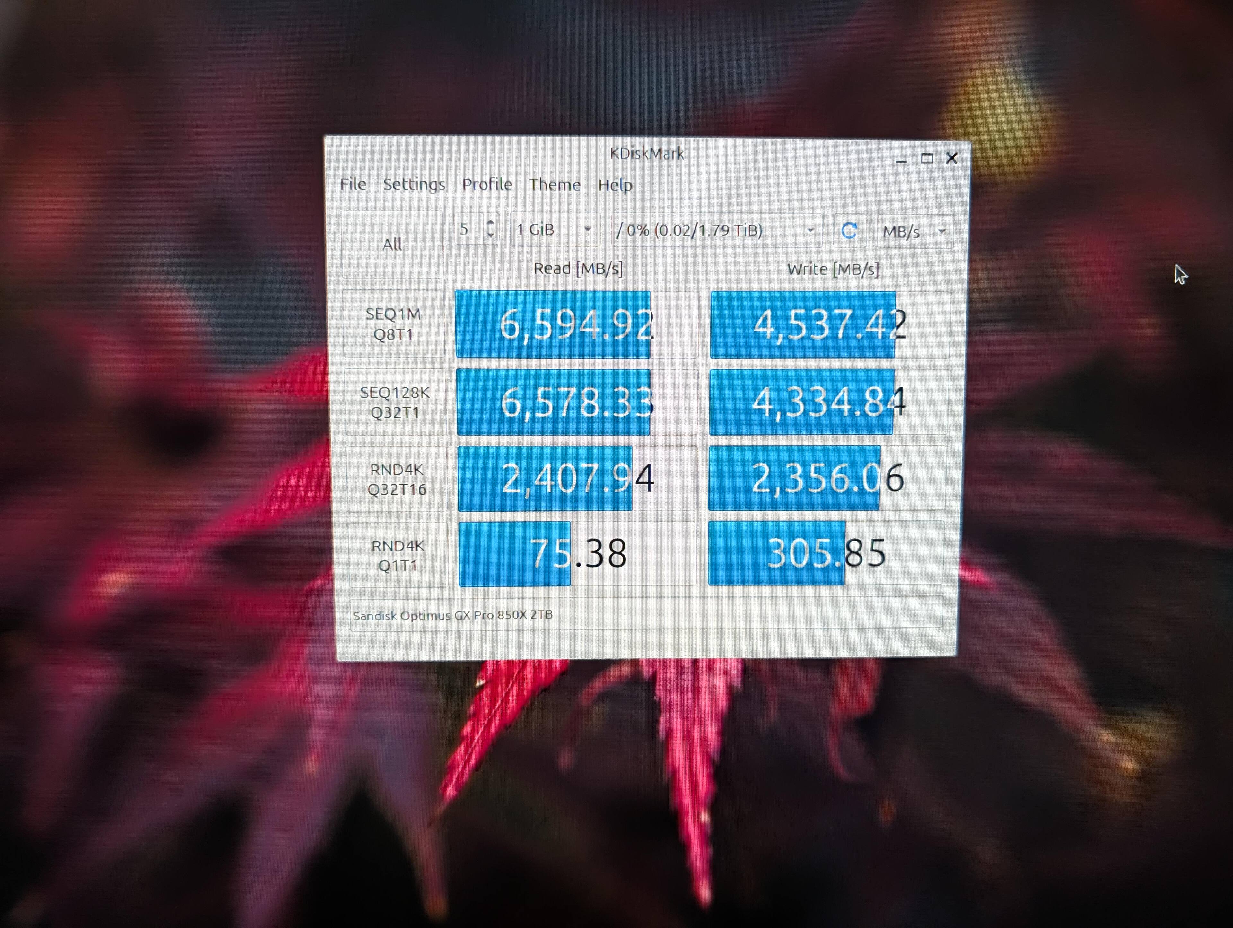This screenshot has height=928, width=1233.
Task: Decrease the test loop count
Action: click(491, 236)
